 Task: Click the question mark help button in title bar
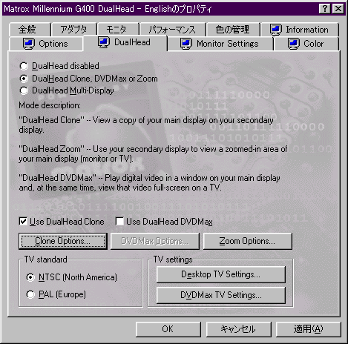tap(325, 9)
